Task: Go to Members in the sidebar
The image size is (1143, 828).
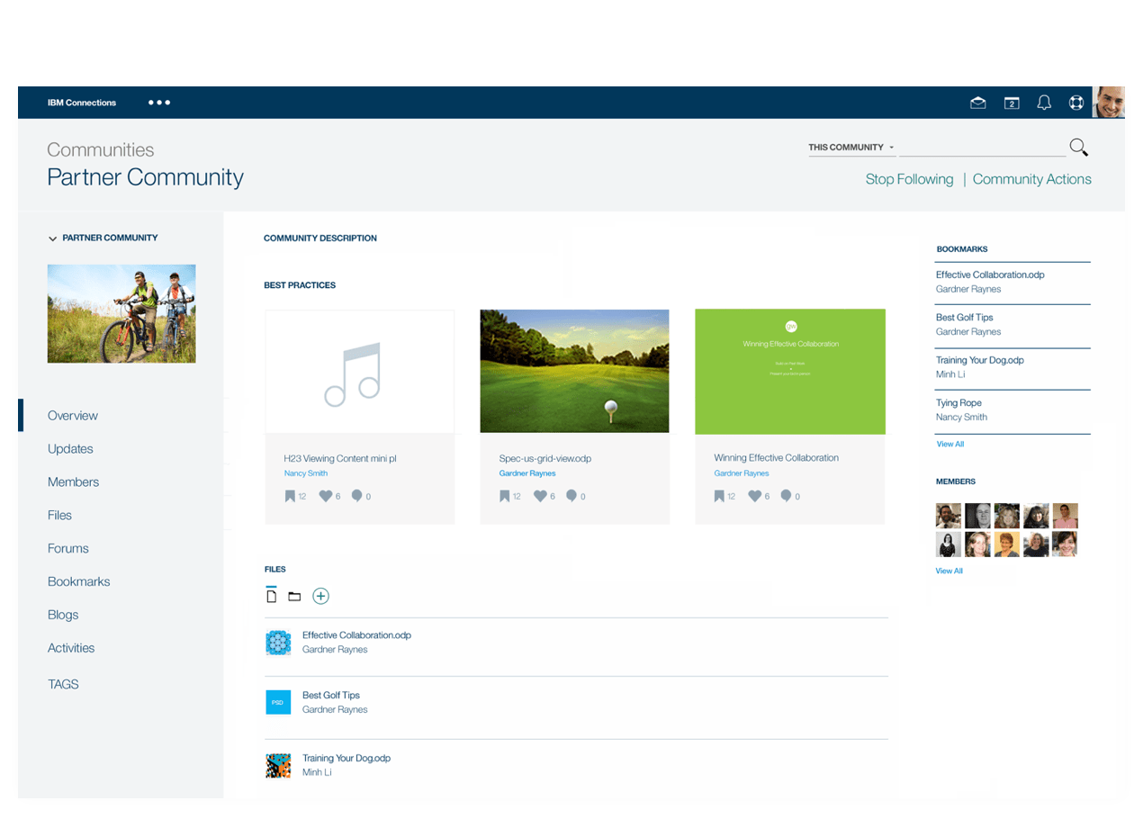Action: click(73, 482)
